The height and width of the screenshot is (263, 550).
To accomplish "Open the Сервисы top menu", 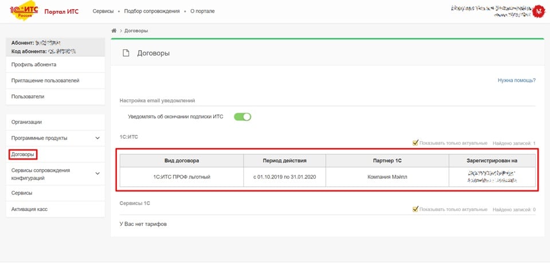I will tap(103, 11).
